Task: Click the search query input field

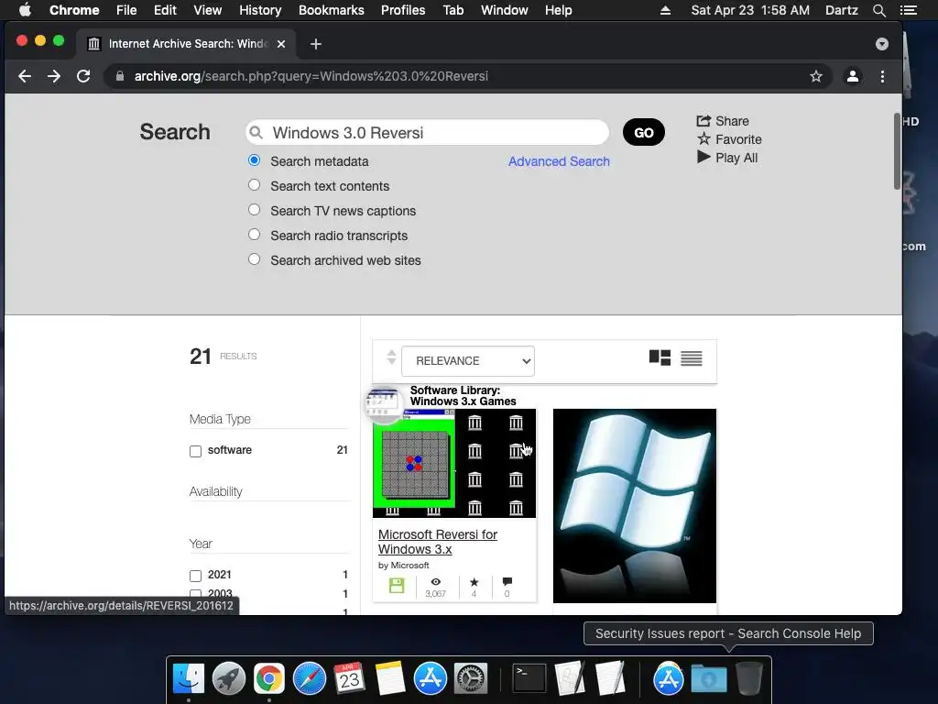Action: [427, 132]
